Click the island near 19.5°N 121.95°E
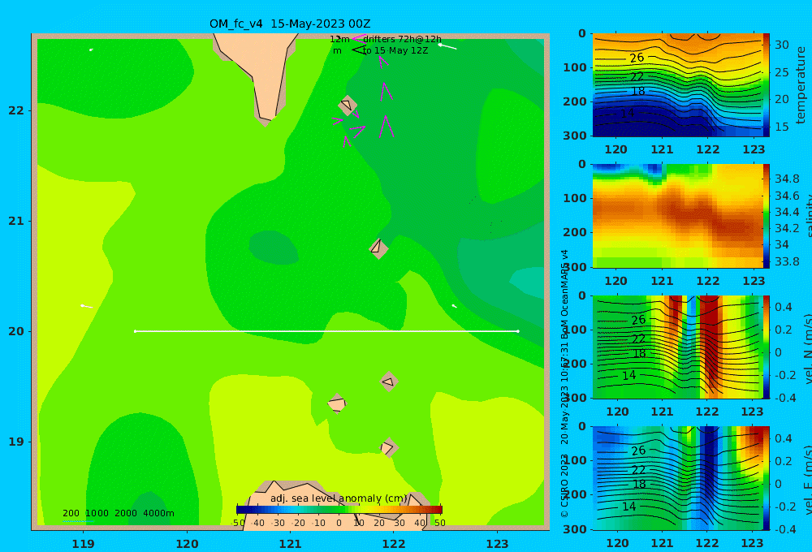The width and height of the screenshot is (812, 552). tap(389, 382)
